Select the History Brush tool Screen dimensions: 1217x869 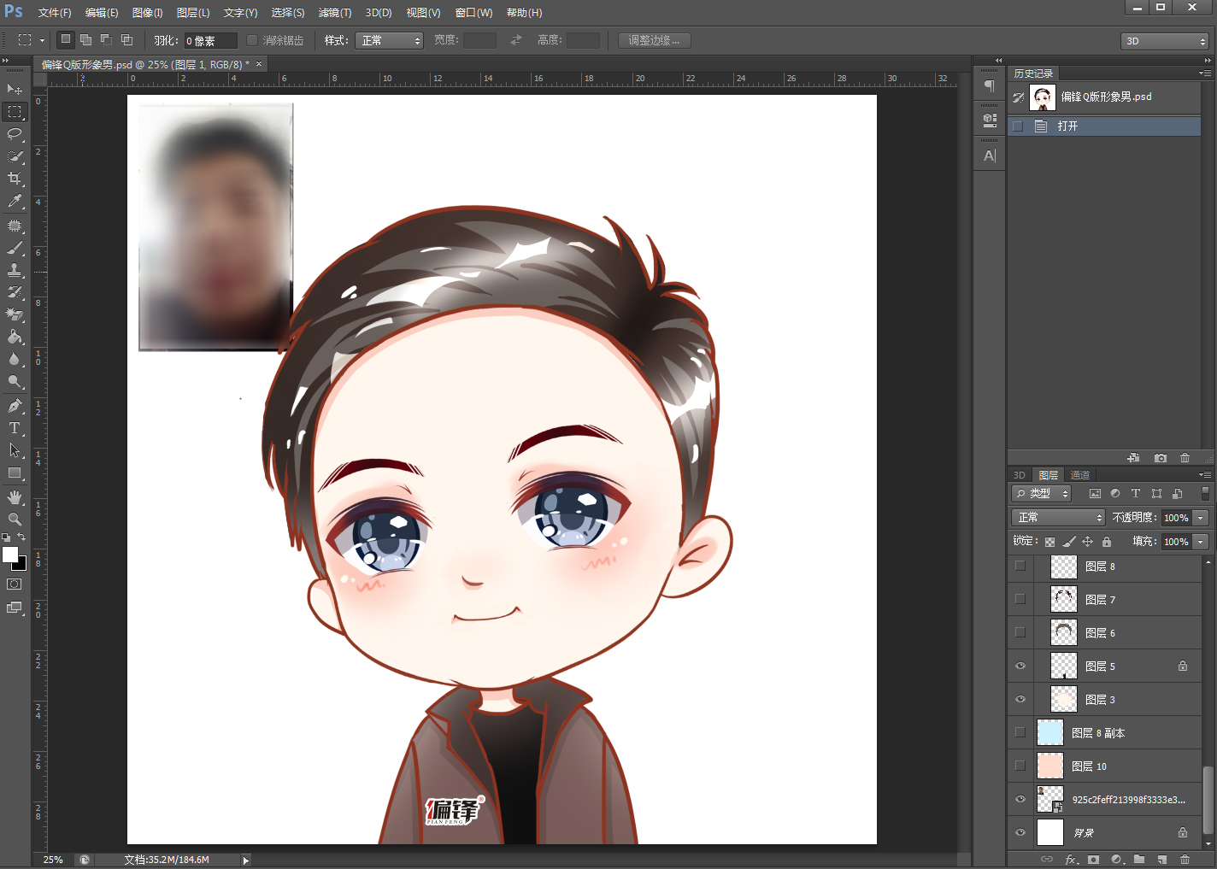15,293
